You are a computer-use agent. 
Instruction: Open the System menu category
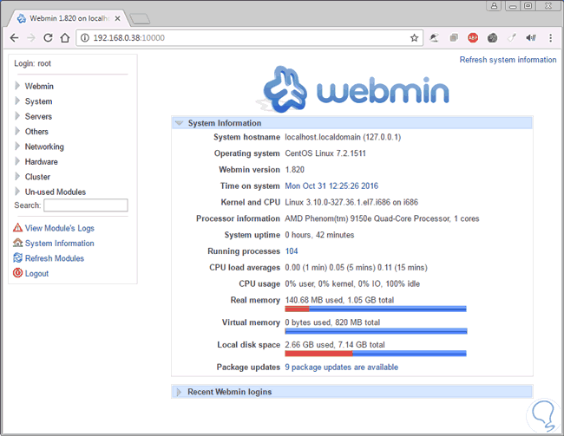pyautogui.click(x=38, y=101)
